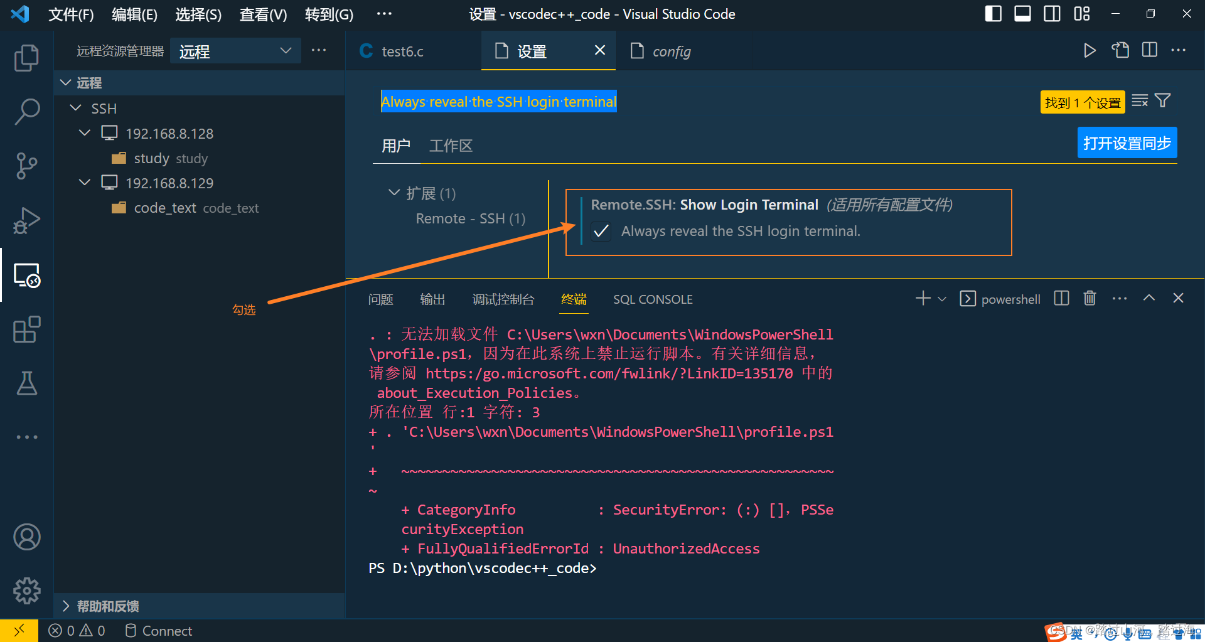The width and height of the screenshot is (1205, 642).
Task: Clear the settings search input
Action: pos(1140,101)
